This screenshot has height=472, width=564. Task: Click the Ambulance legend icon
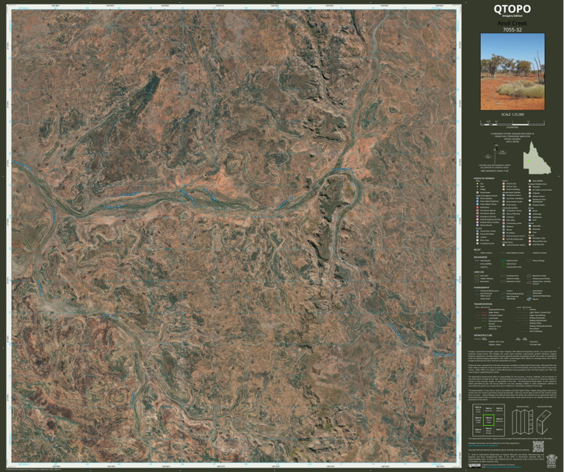click(x=477, y=207)
